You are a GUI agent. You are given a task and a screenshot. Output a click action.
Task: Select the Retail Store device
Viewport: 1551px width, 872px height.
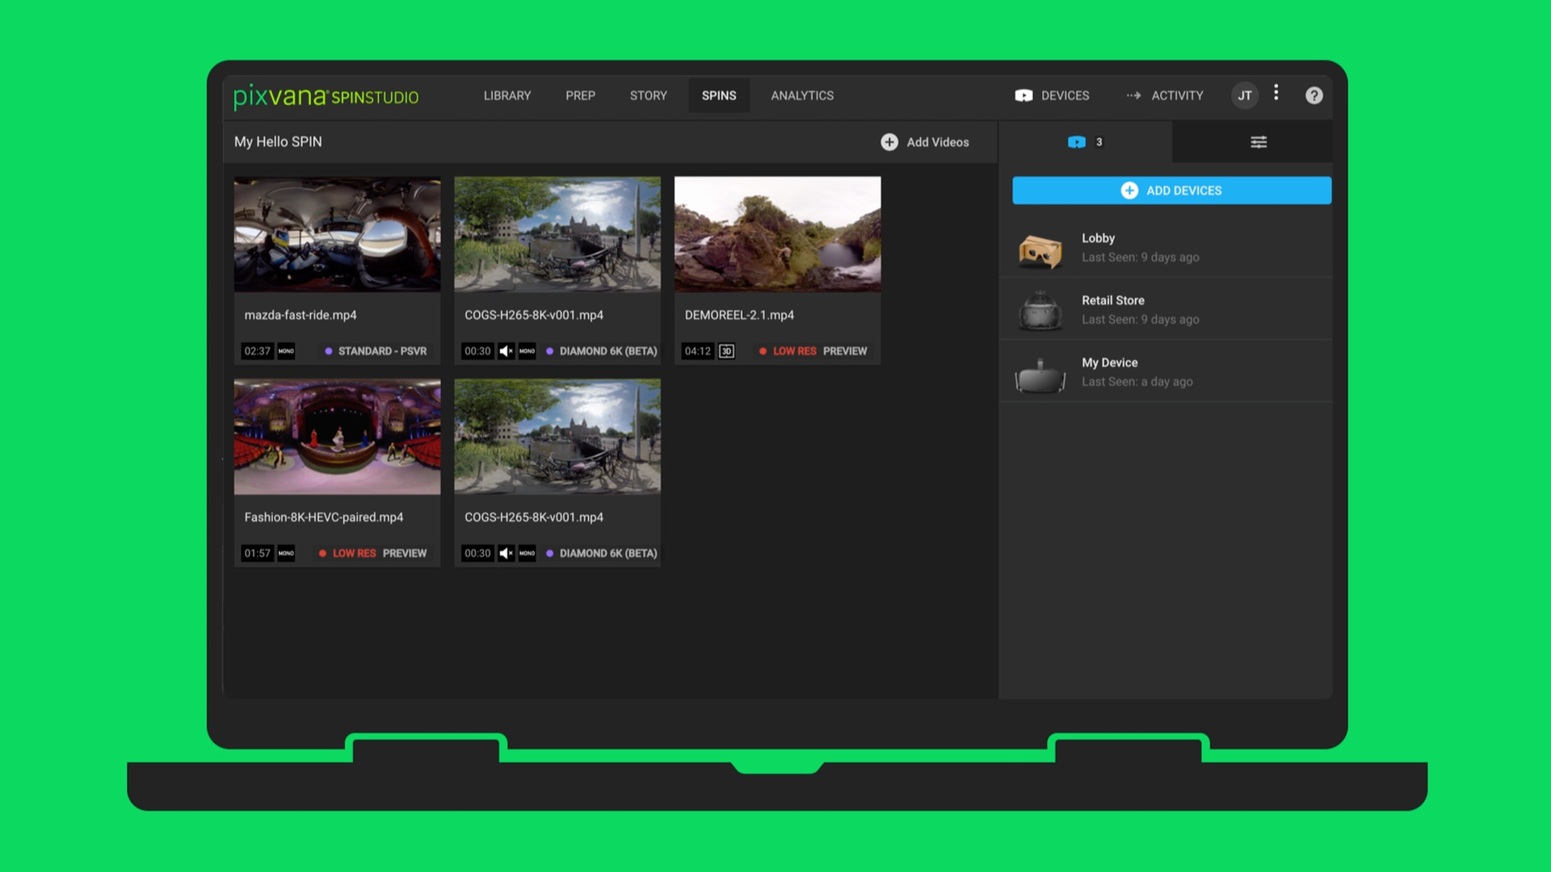[x=1166, y=309]
